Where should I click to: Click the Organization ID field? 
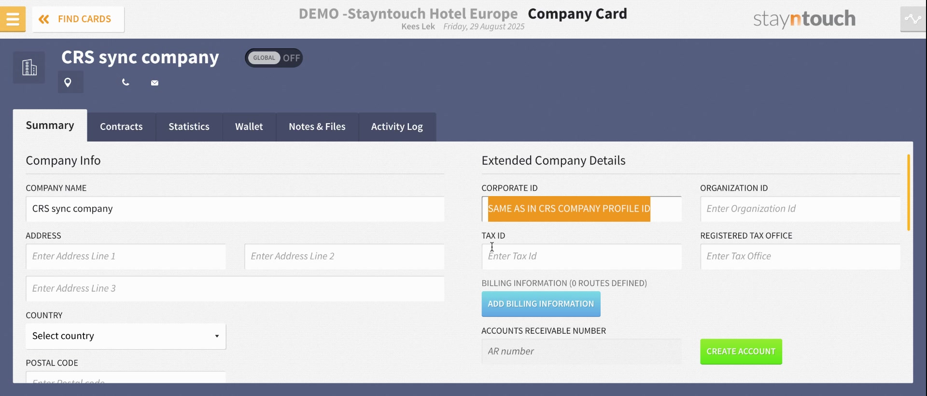(x=800, y=209)
